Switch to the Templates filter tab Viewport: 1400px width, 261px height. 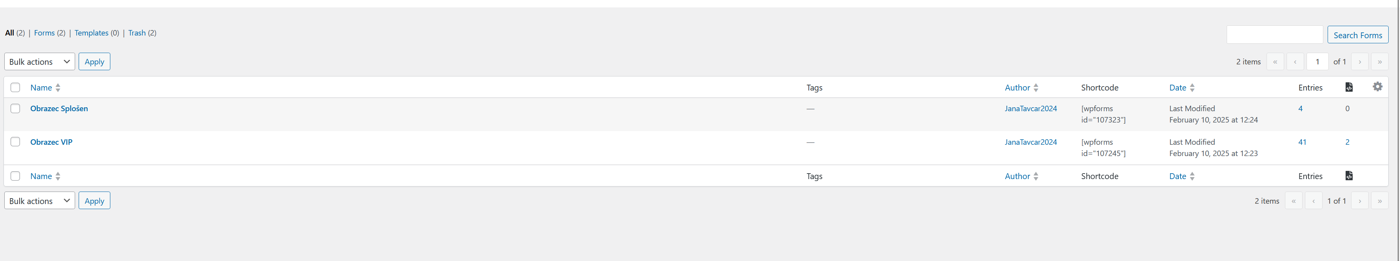click(x=91, y=33)
